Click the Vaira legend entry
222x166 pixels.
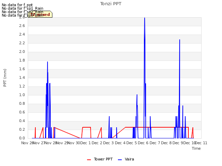pos(126,159)
